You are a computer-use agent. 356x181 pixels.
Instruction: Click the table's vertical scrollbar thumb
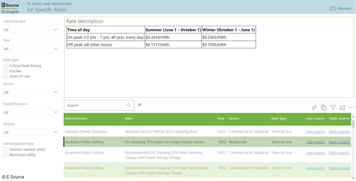[353, 123]
